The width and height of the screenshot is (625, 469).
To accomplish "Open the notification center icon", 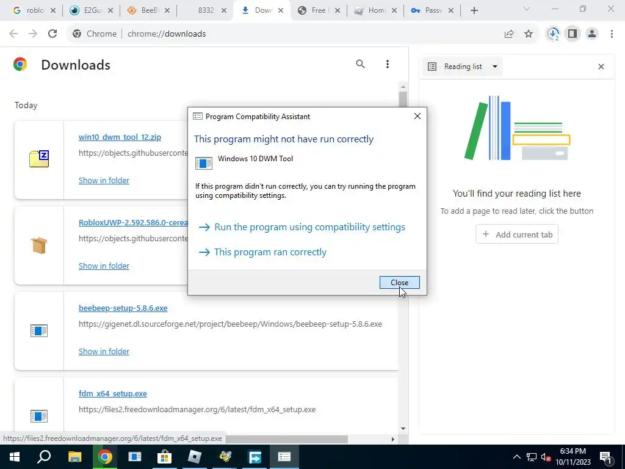I will tap(606, 457).
